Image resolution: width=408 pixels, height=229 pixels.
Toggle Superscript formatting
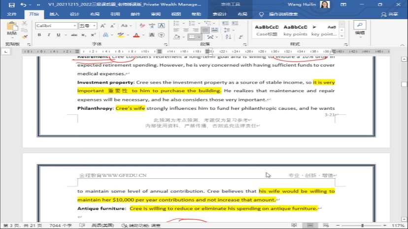click(x=93, y=35)
